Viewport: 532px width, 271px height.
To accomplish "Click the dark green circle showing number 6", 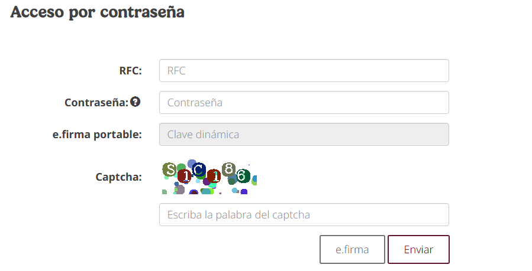I will pyautogui.click(x=243, y=176).
